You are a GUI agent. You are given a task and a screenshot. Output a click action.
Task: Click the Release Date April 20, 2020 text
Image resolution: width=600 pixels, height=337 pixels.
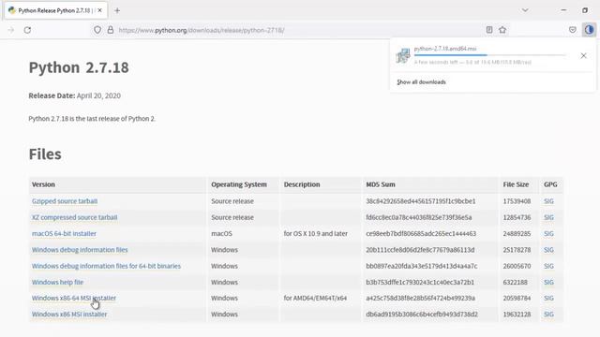click(x=75, y=95)
